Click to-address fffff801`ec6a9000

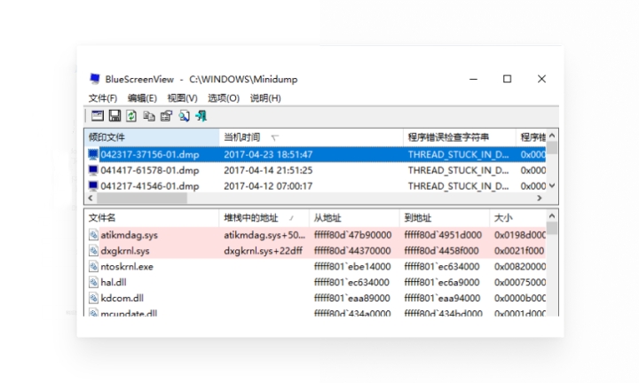[x=442, y=282]
